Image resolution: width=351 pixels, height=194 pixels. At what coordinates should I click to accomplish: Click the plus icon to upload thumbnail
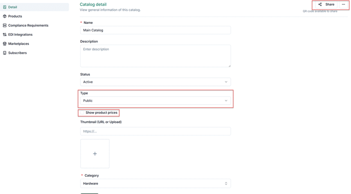point(95,154)
